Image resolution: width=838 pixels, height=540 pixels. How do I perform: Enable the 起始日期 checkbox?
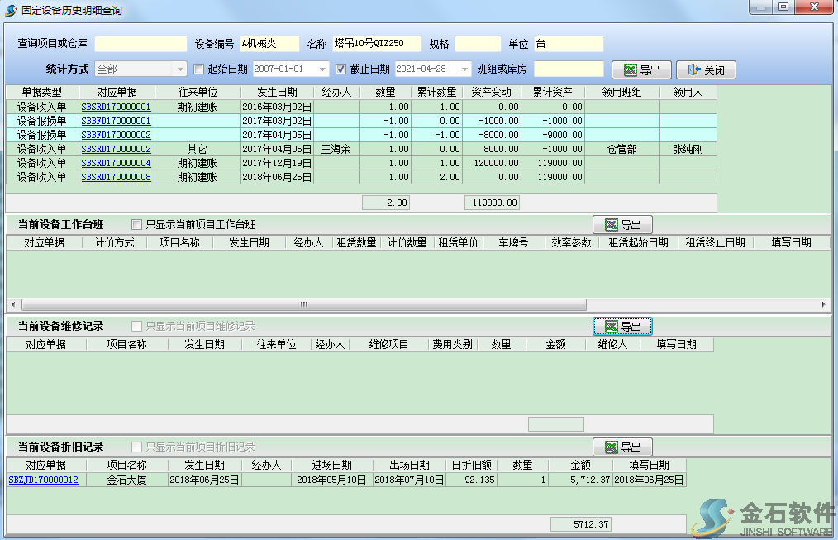pyautogui.click(x=198, y=69)
